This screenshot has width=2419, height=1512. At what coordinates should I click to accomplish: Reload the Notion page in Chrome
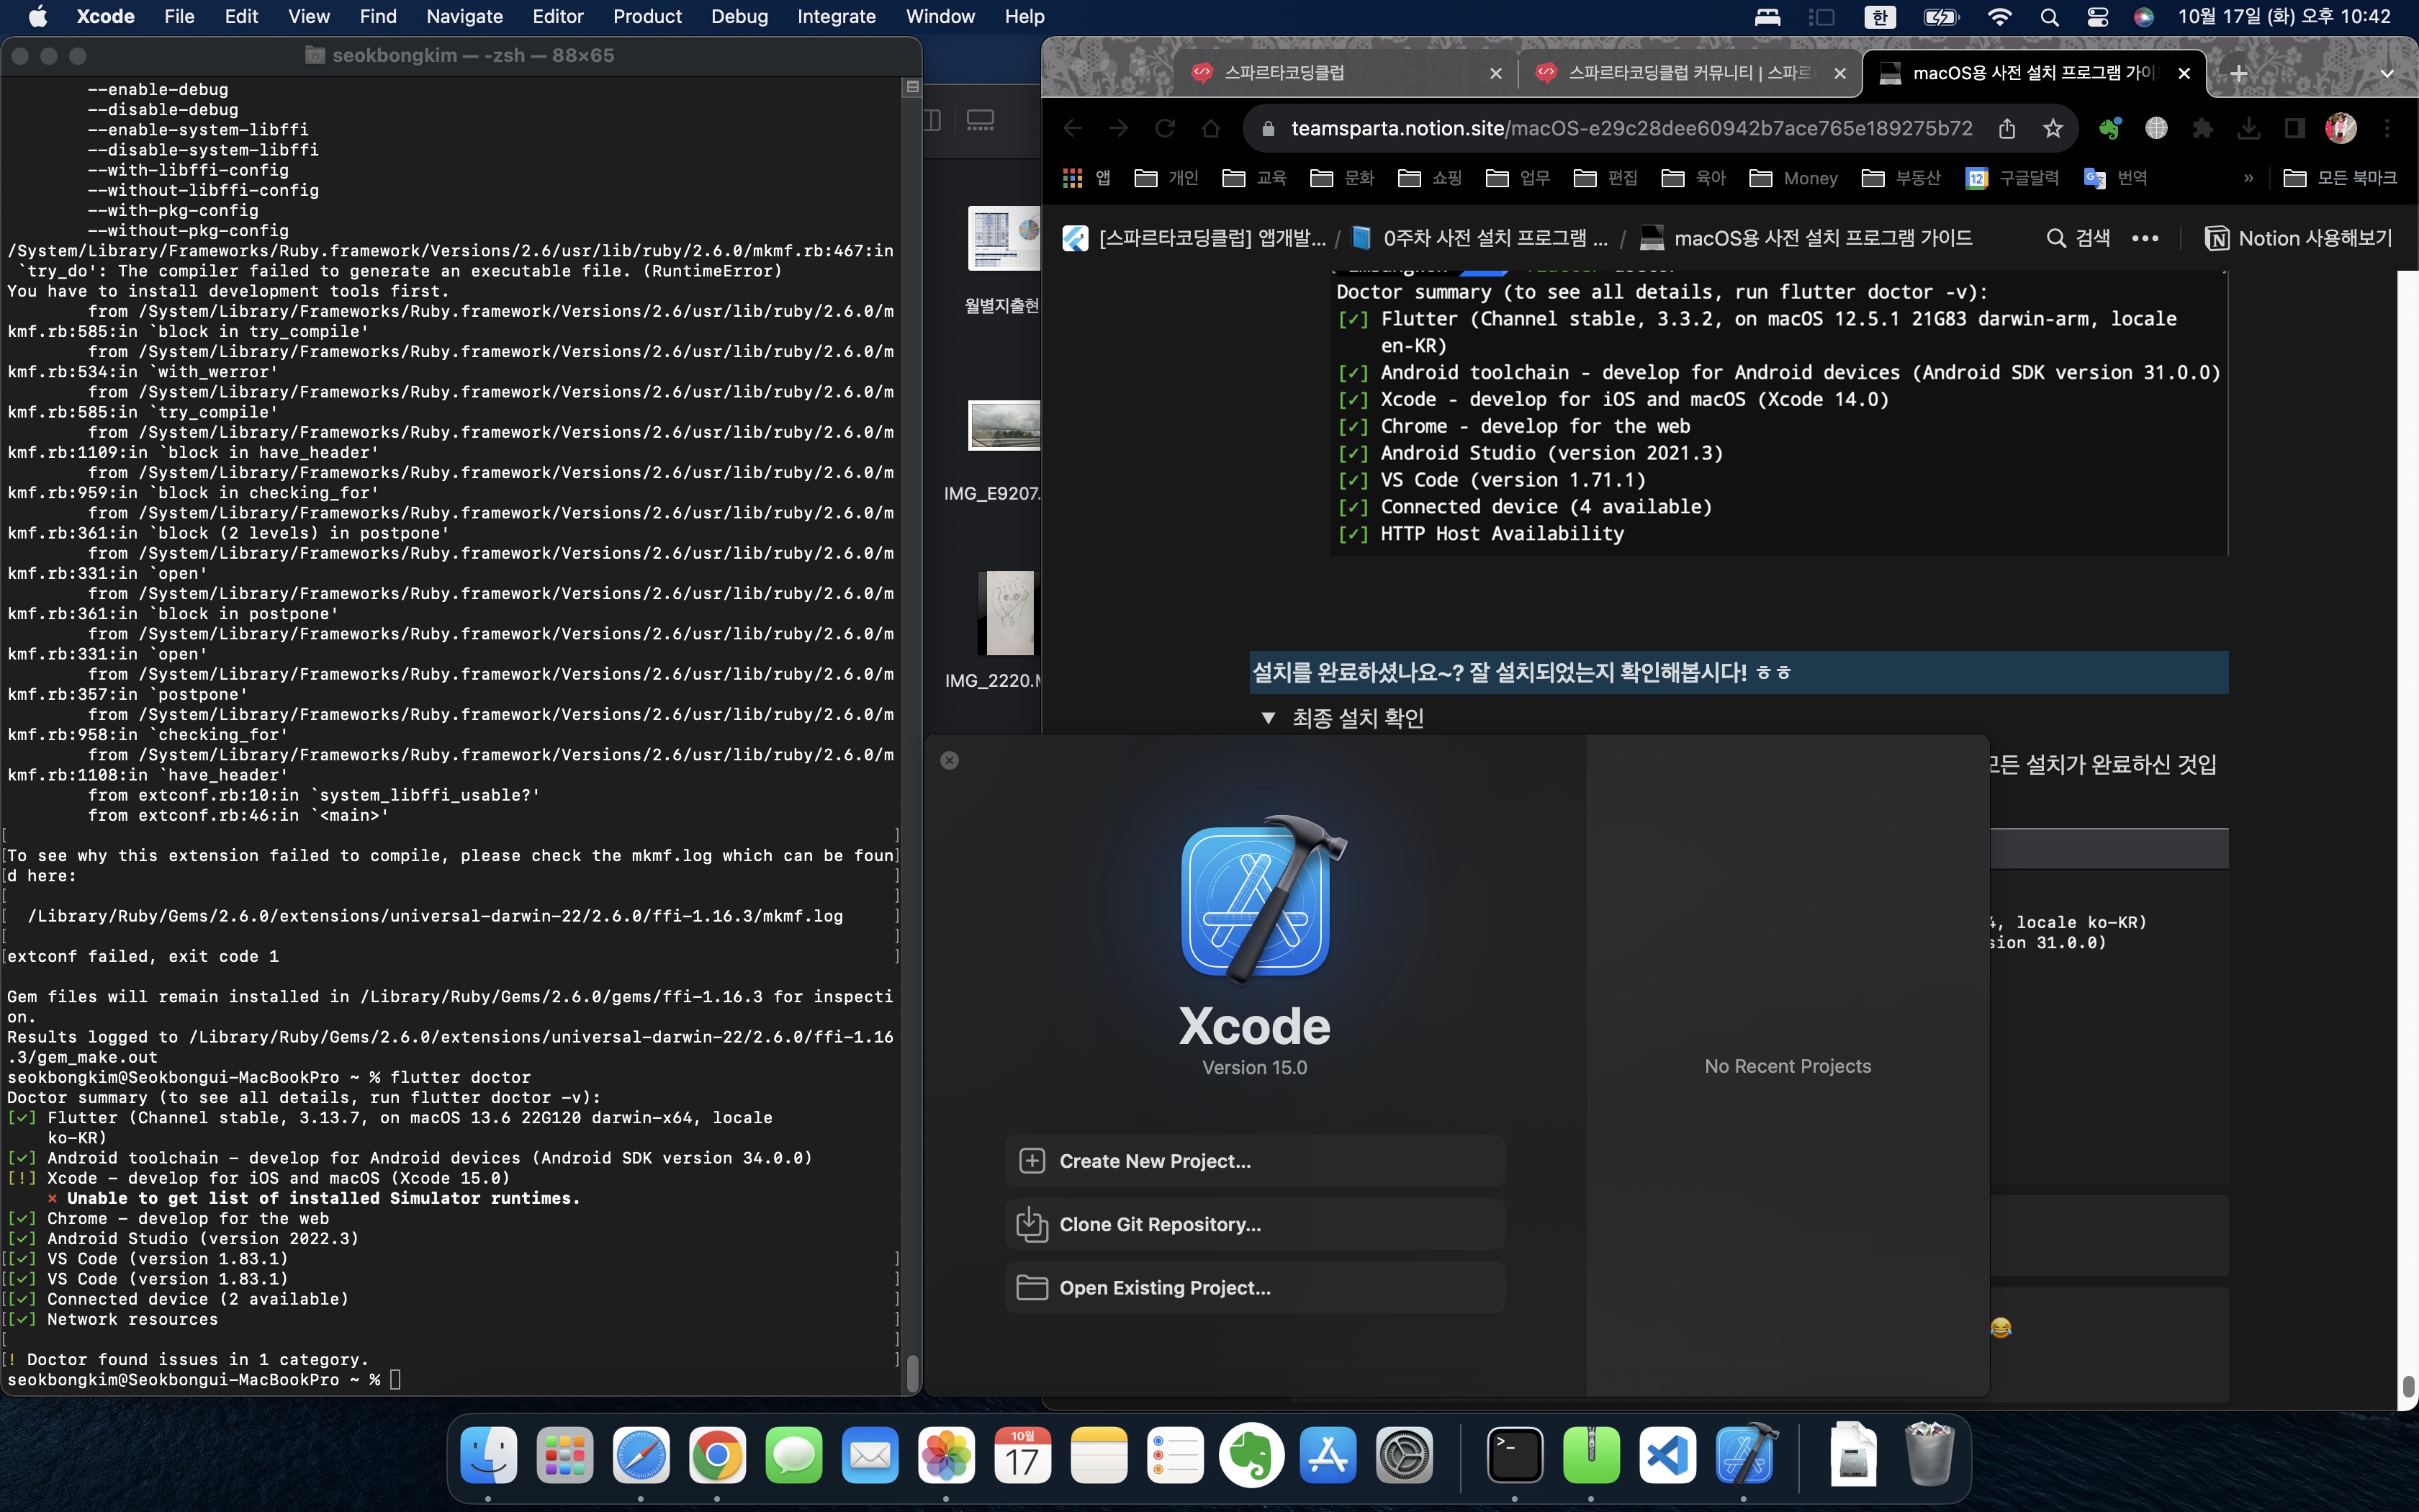click(1165, 128)
